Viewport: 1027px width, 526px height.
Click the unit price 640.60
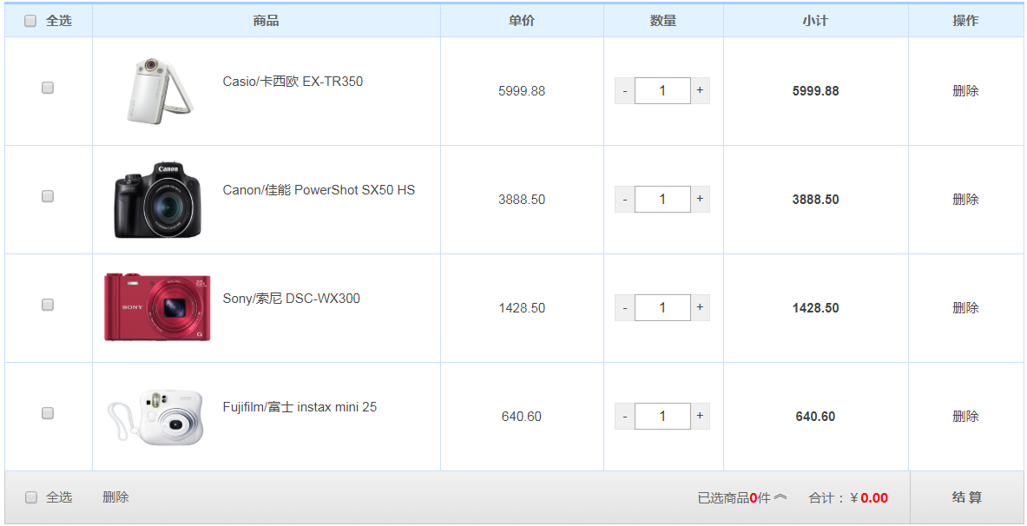522,417
